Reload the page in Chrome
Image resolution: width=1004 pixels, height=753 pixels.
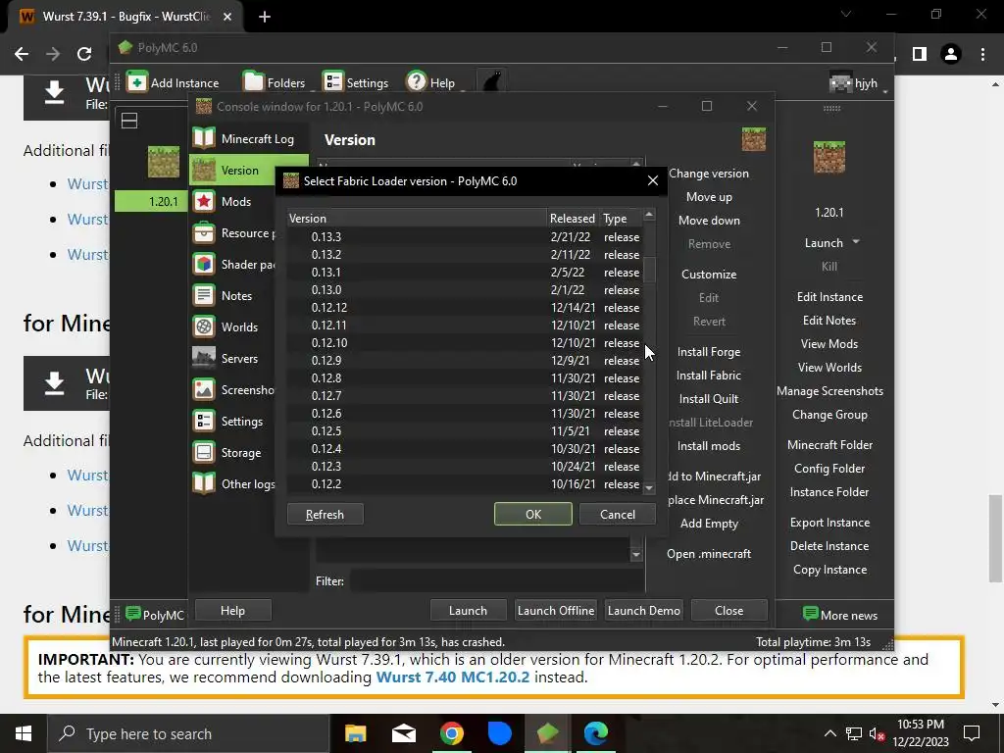coord(84,54)
